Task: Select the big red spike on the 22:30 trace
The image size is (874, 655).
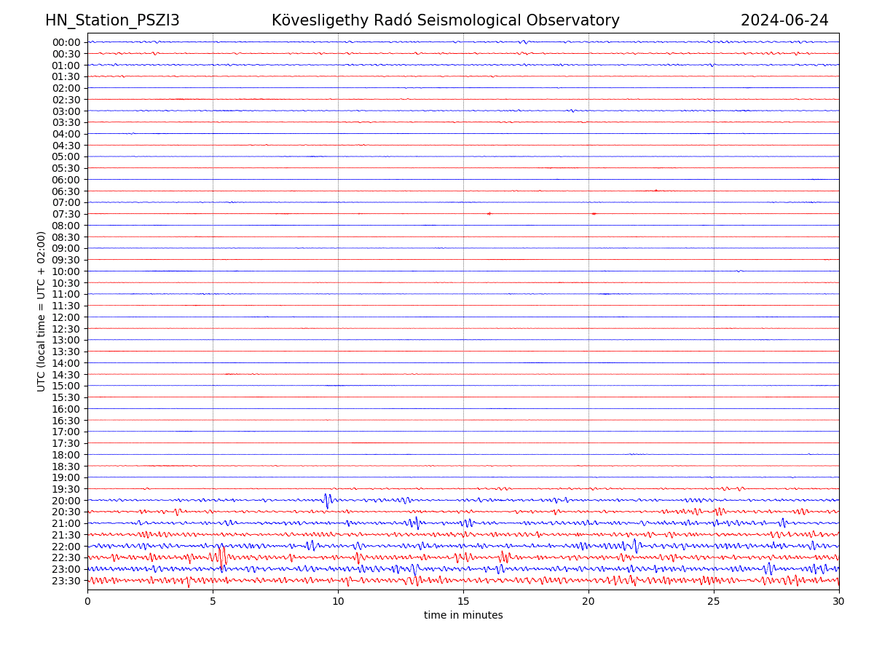Action: coord(222,557)
